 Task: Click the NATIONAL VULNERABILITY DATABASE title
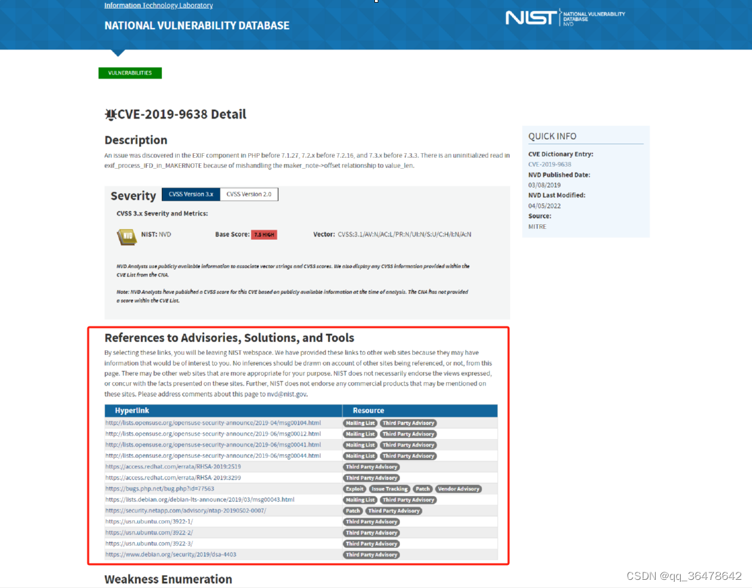tap(197, 25)
